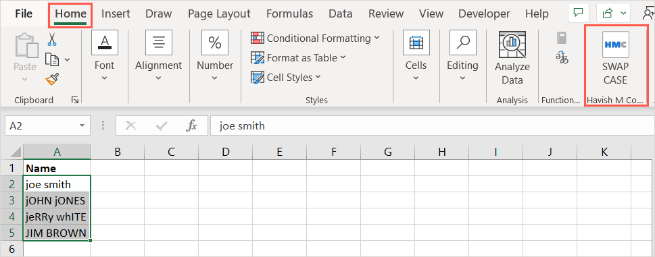
Task: Click the Functions translator icon
Action: [562, 57]
